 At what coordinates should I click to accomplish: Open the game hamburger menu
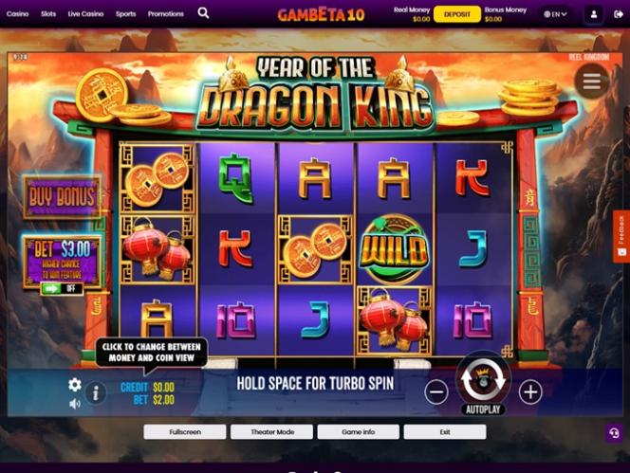(x=591, y=82)
